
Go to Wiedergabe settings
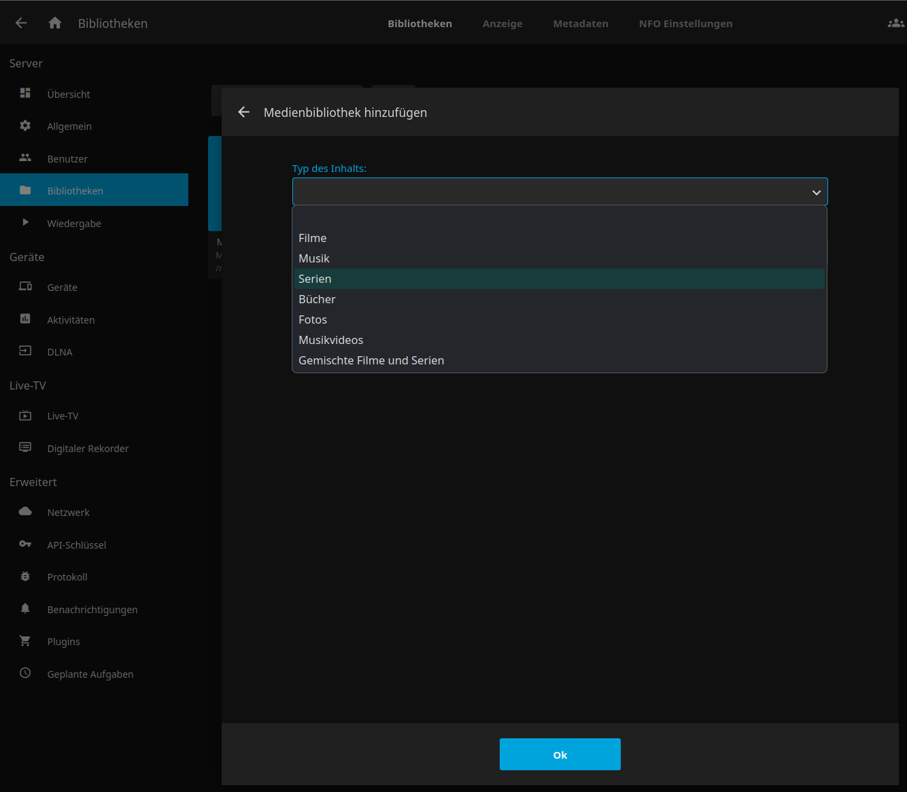(94, 223)
